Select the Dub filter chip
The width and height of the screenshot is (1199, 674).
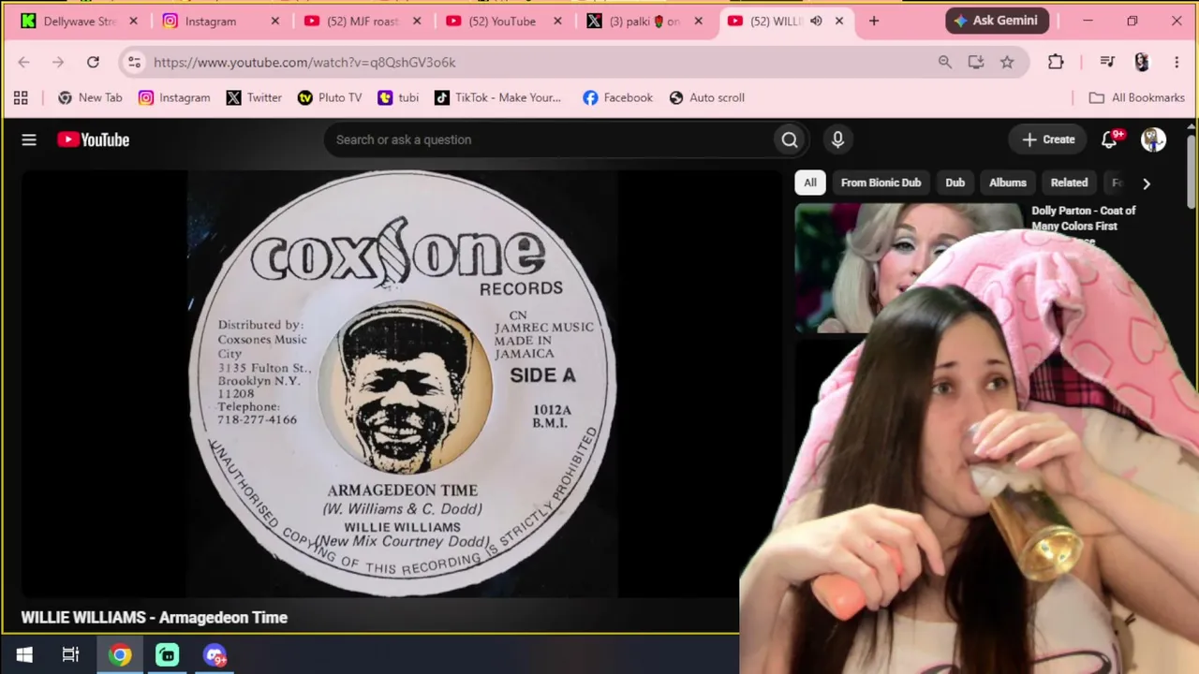pos(955,183)
